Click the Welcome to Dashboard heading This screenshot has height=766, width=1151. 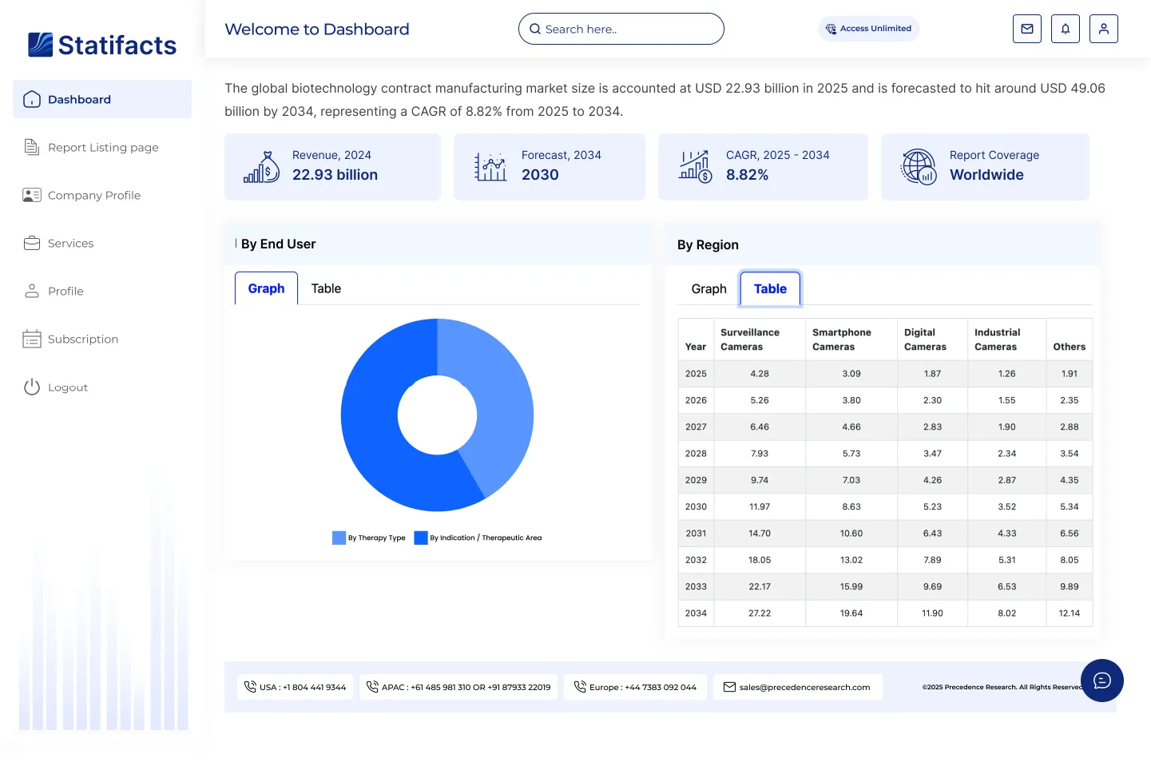[x=317, y=30]
